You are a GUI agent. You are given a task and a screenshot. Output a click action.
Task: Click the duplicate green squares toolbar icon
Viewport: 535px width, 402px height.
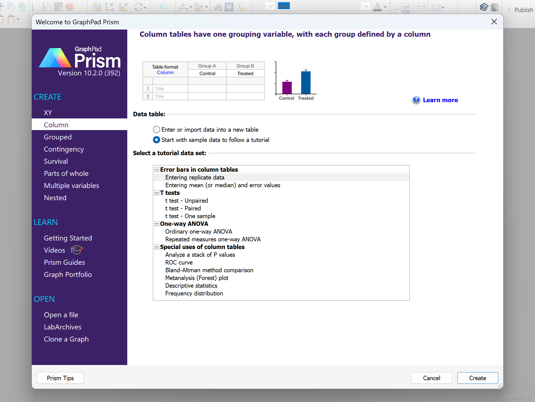[22, 7]
